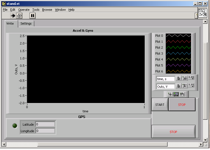Click the 'Plot 0' legend label

159,36
